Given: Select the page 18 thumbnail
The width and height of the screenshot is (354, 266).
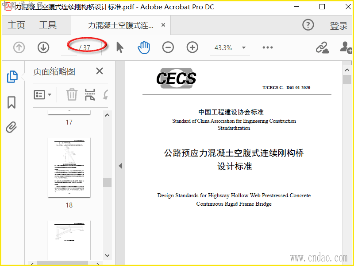Looking at the screenshot, I should [69, 168].
